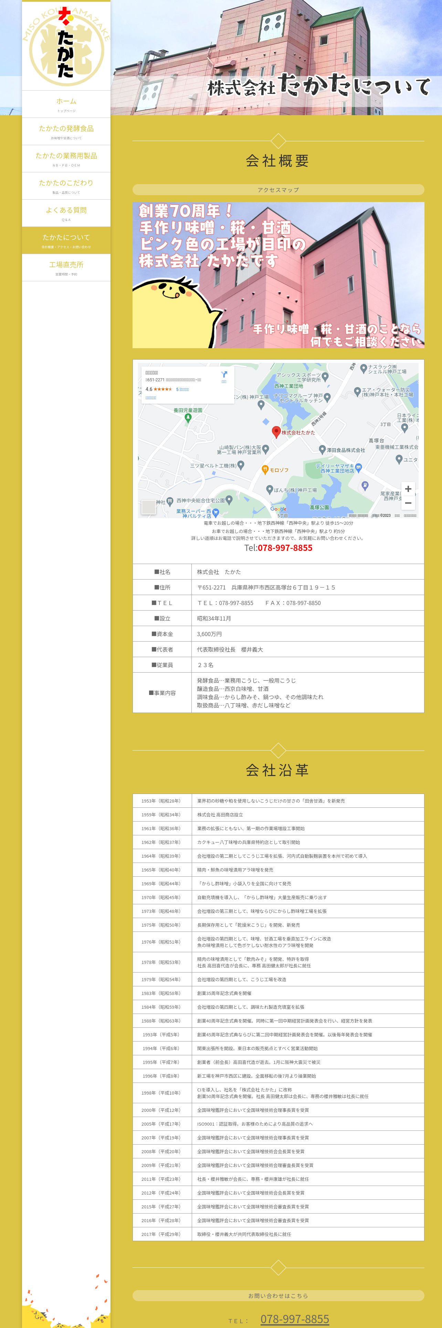Click 株式会社 高田商店設立 history entry
This screenshot has height=1328, width=442.
pos(220,815)
